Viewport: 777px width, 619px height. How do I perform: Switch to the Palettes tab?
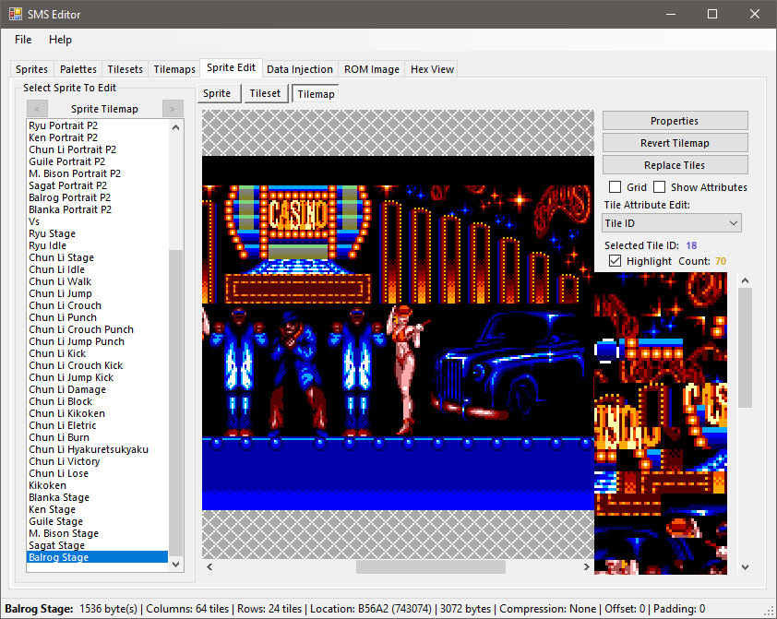[x=78, y=69]
